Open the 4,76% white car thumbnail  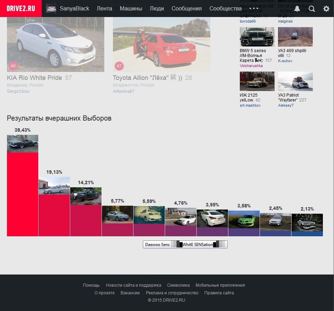181,217
